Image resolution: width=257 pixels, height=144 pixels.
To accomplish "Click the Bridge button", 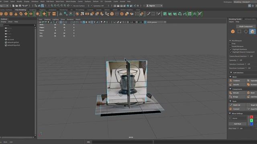I will 237,97.
